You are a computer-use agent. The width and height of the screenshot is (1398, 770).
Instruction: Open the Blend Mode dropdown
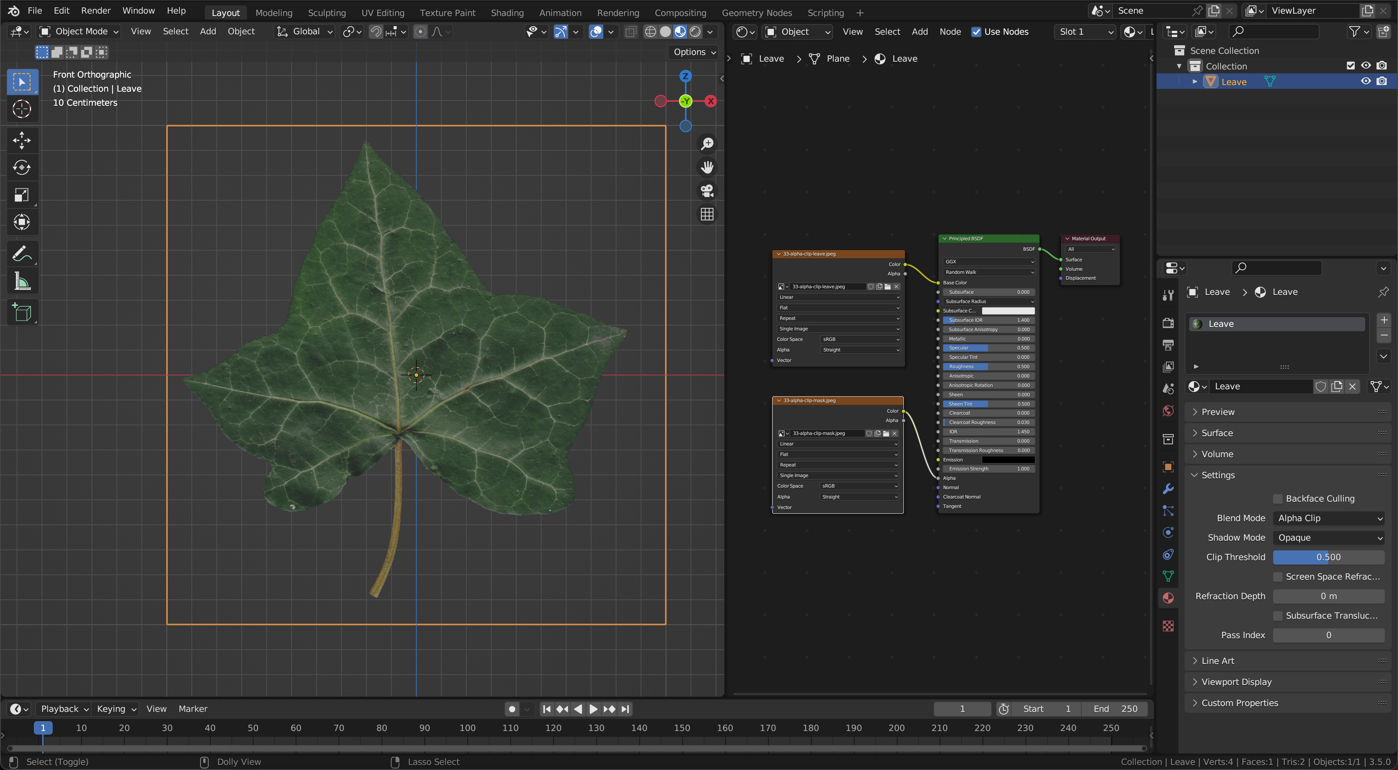[1328, 518]
